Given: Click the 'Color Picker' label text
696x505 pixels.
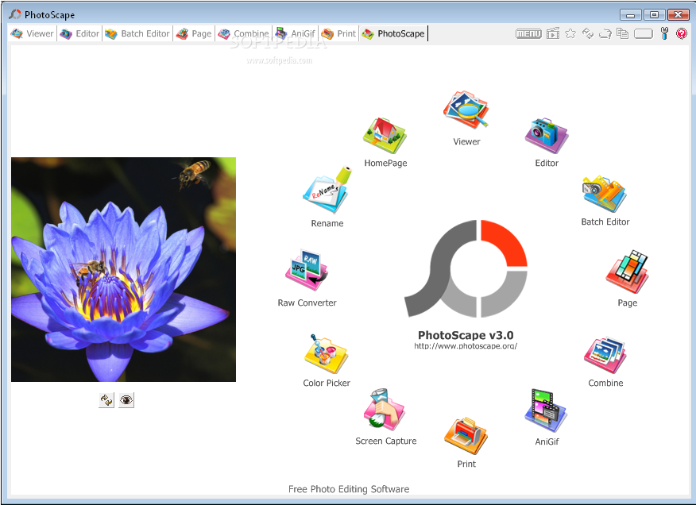Looking at the screenshot, I should pos(327,383).
